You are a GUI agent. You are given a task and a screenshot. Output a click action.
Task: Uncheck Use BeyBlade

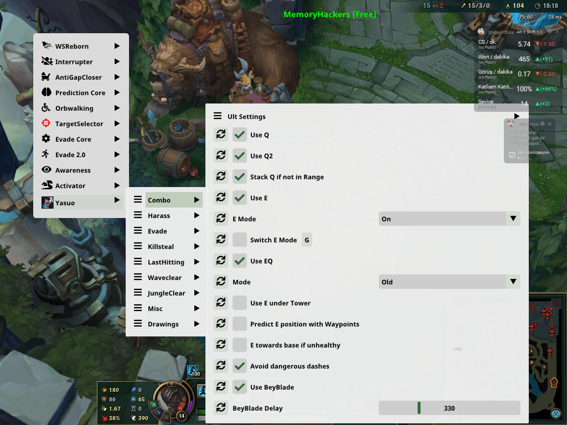point(239,387)
